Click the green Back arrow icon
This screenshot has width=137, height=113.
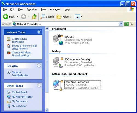pyautogui.click(x=5, y=17)
